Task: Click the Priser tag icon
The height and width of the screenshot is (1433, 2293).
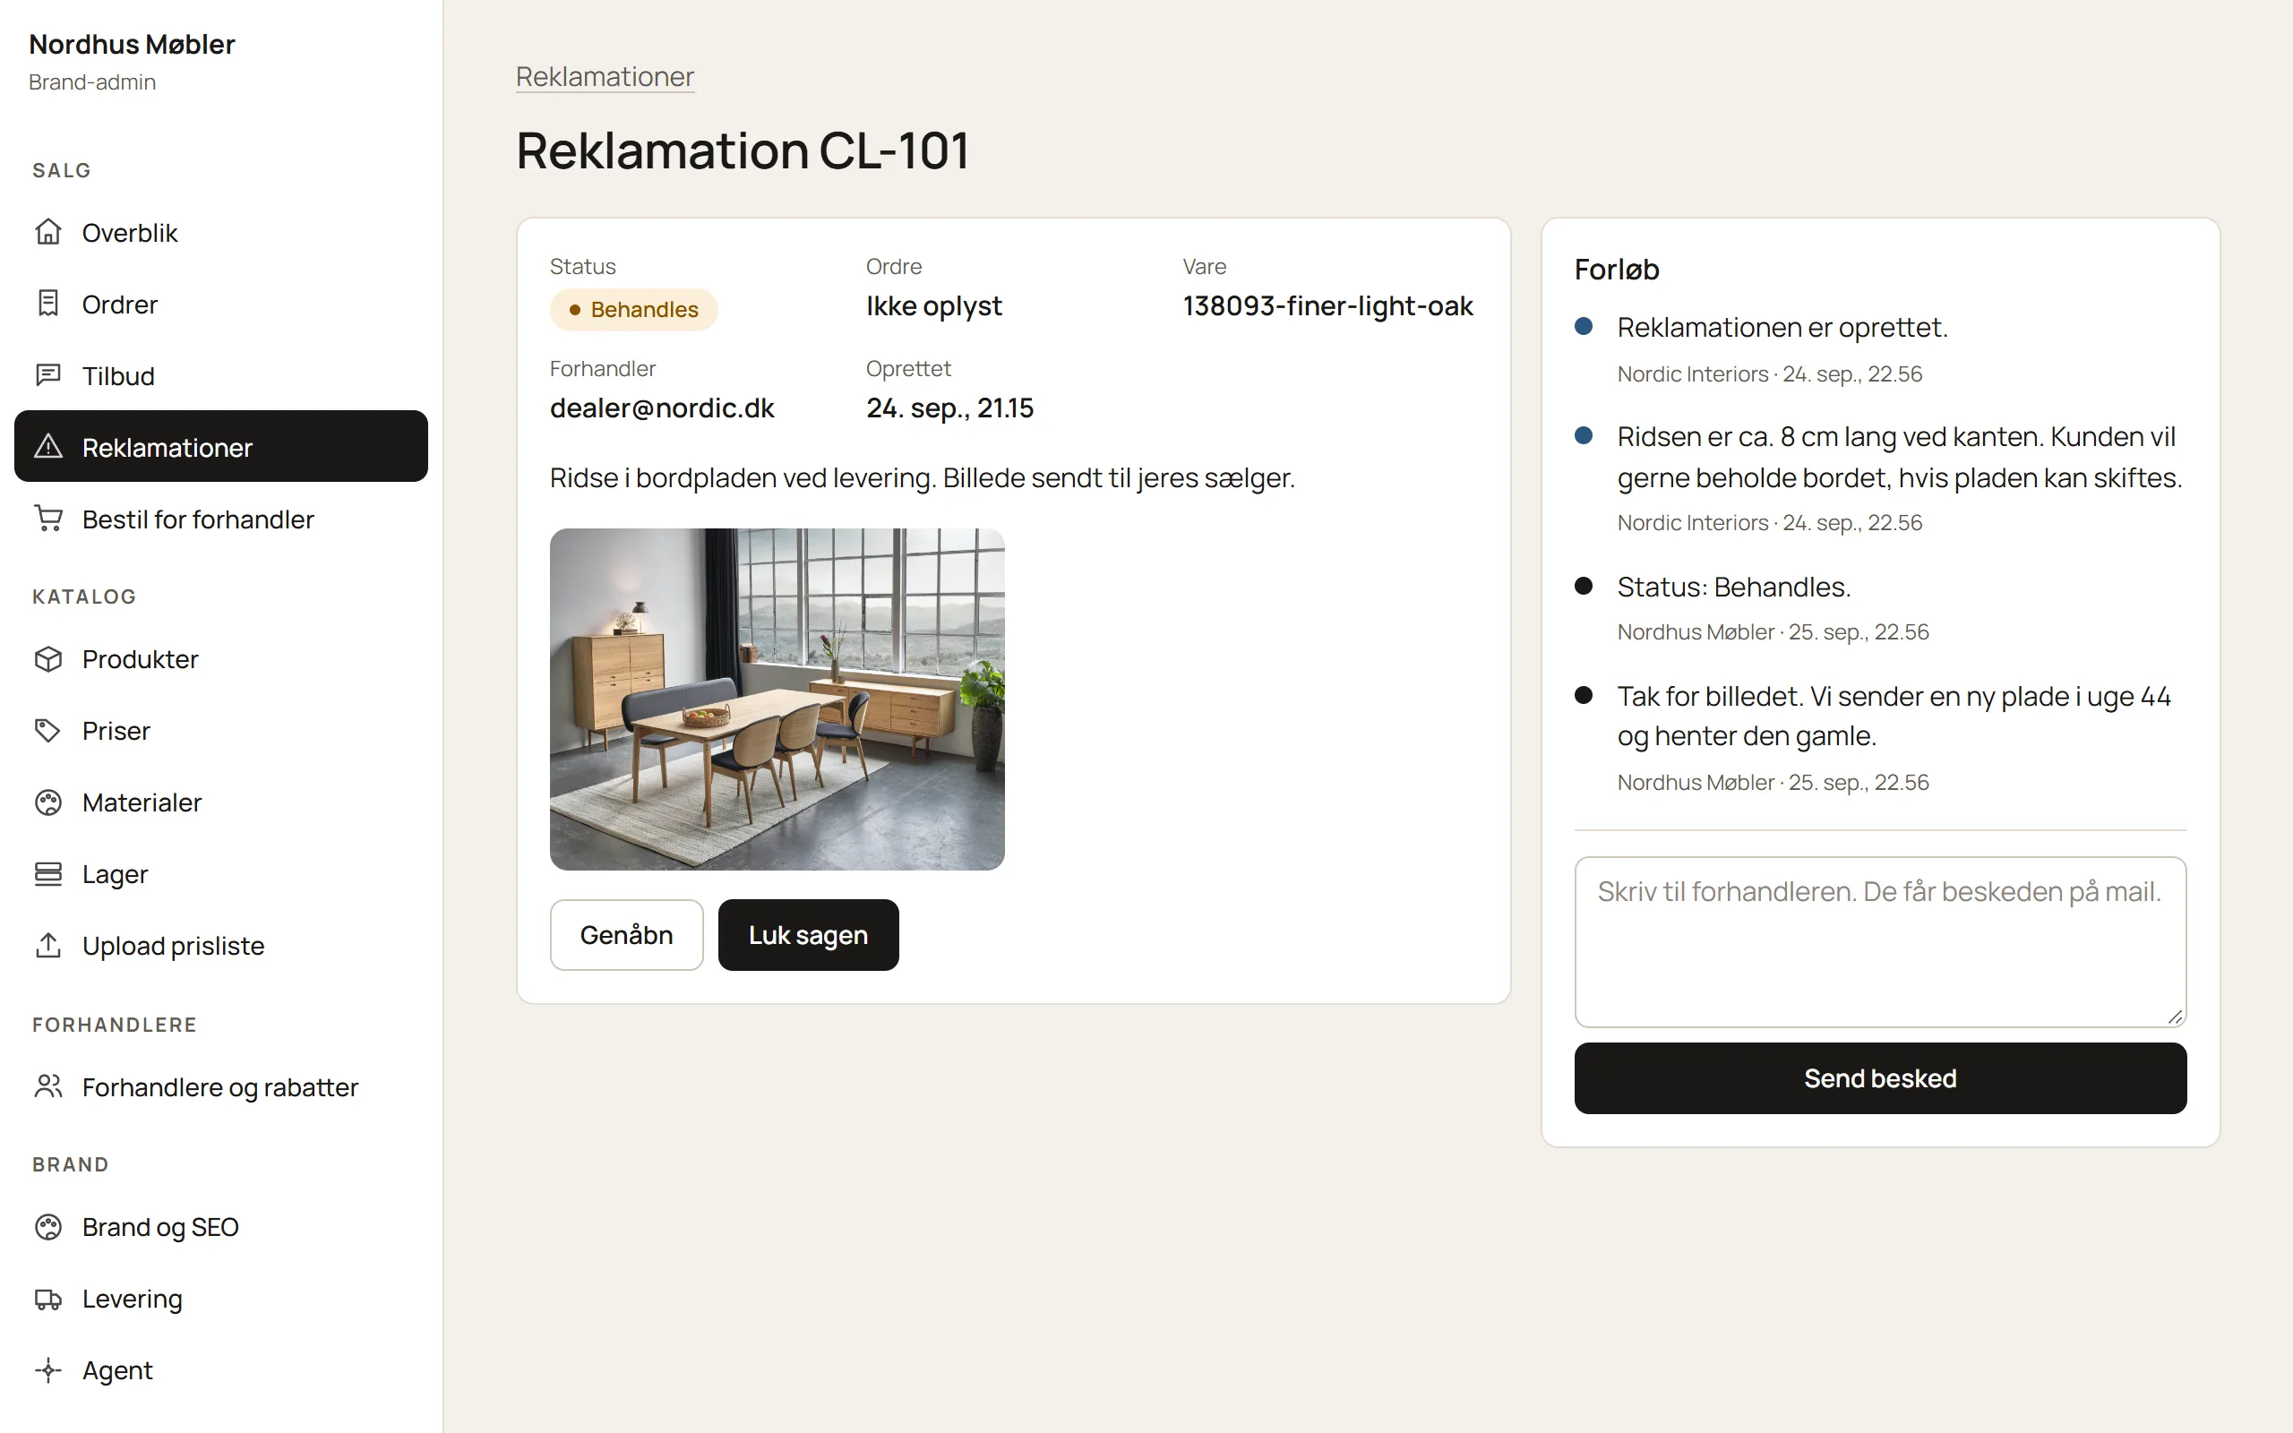Action: [48, 730]
